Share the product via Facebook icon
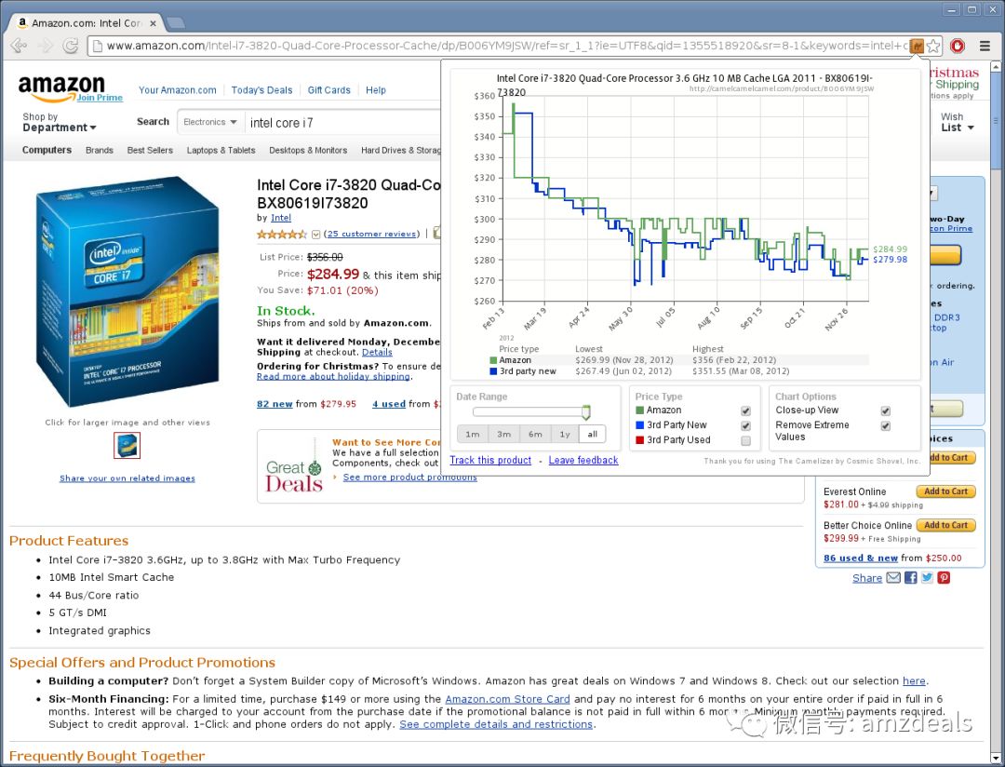Image resolution: width=1005 pixels, height=767 pixels. (910, 578)
